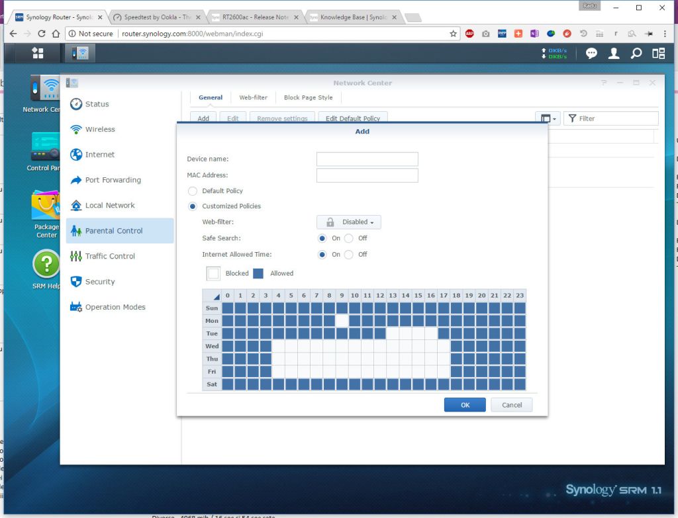This screenshot has width=678, height=518.
Task: Open the SRM main menu grid icon
Action: pyautogui.click(x=38, y=53)
